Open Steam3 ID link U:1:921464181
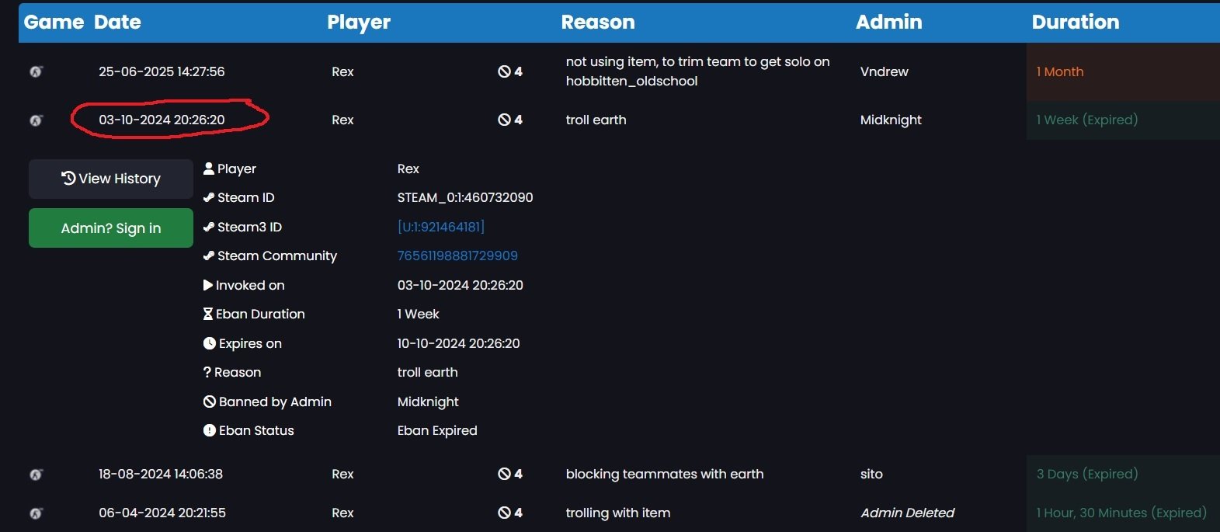The width and height of the screenshot is (1220, 532). pyautogui.click(x=440, y=227)
